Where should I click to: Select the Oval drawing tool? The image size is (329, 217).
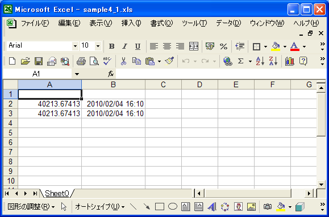click(x=173, y=207)
